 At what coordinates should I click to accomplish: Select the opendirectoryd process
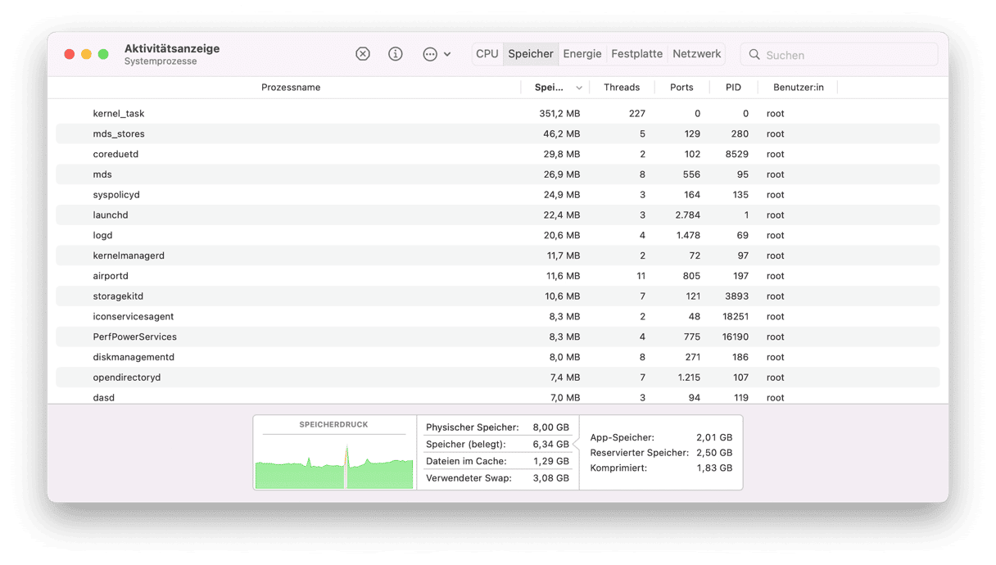coord(498,377)
